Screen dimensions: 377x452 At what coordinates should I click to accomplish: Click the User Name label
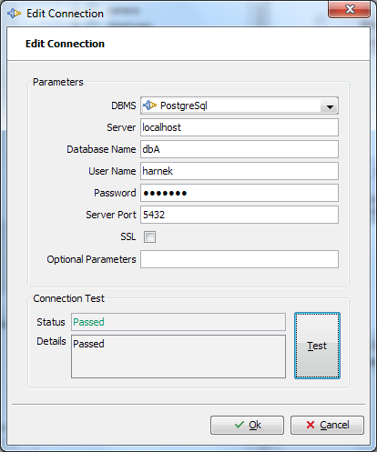pyautogui.click(x=112, y=171)
